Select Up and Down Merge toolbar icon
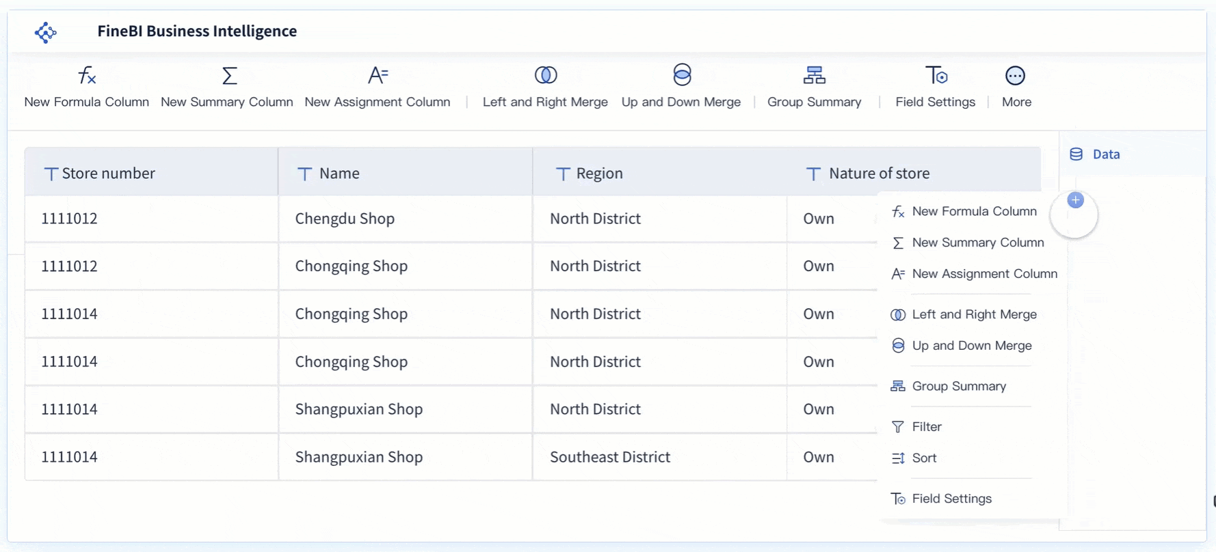The width and height of the screenshot is (1216, 552). click(681, 76)
